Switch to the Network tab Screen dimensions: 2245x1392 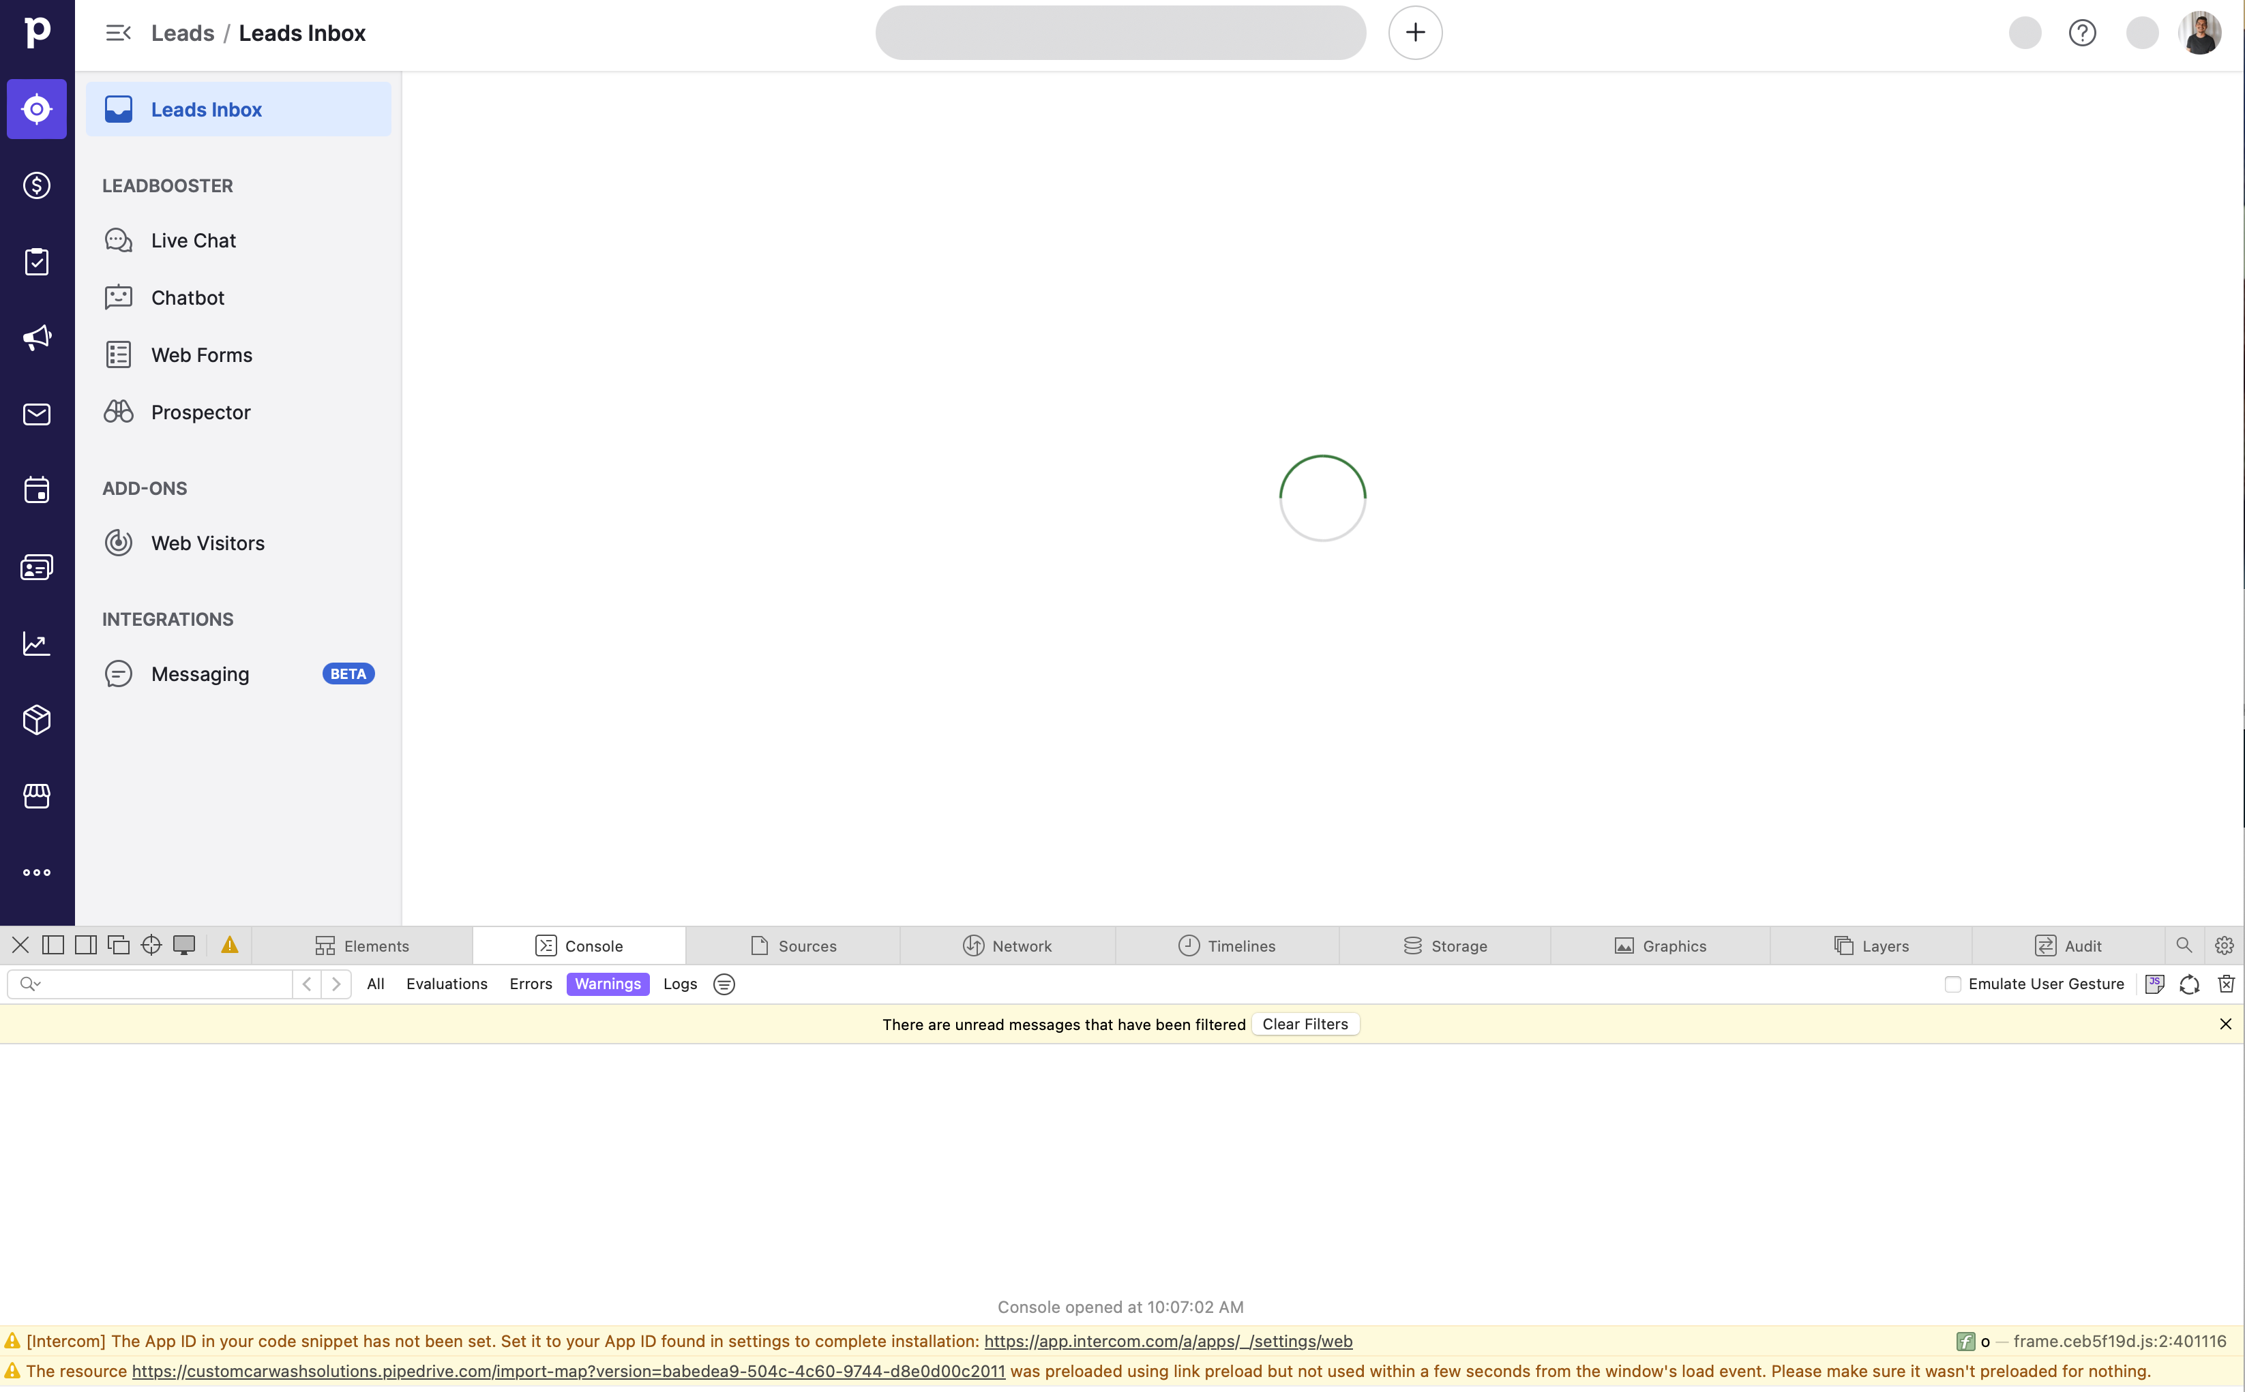tap(1007, 945)
